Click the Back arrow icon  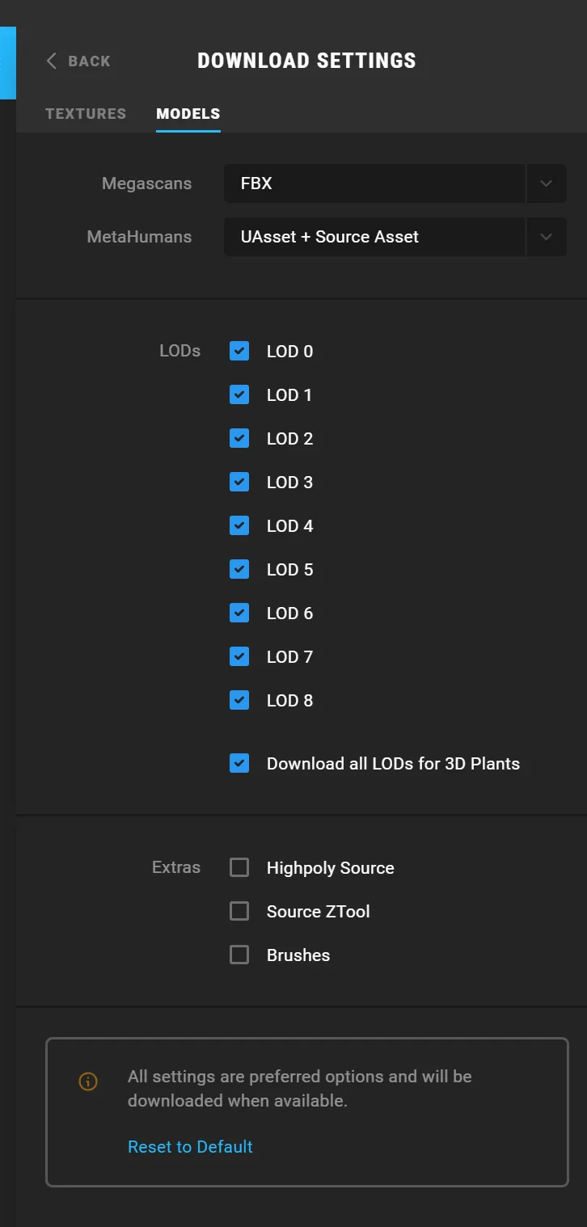52,61
